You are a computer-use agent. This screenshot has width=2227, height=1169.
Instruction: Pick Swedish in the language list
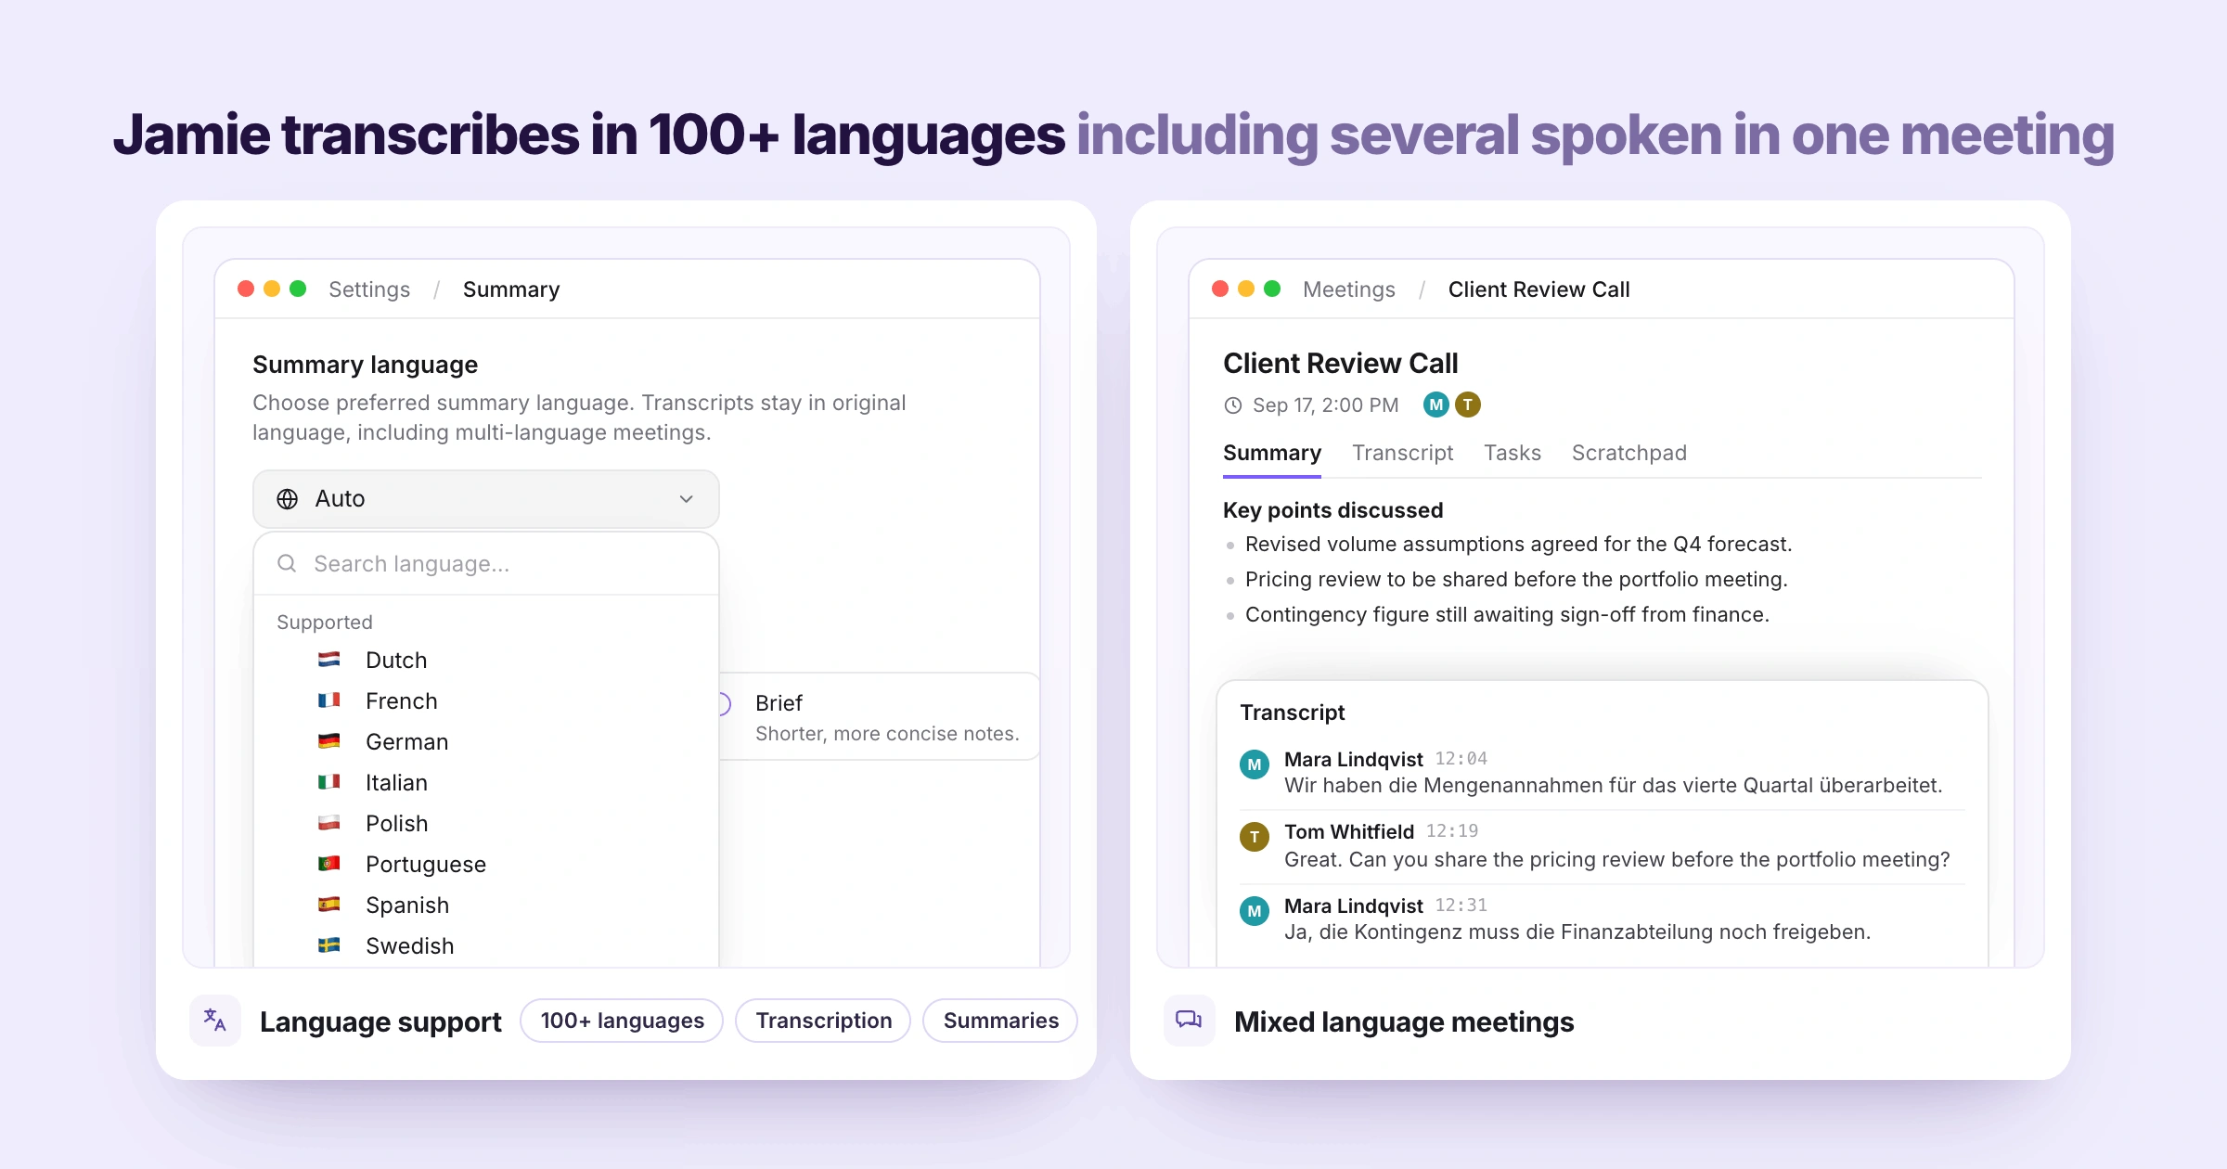(x=485, y=946)
